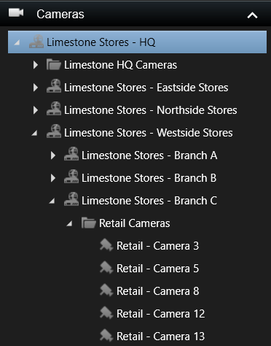Collapse the Limestone Stores - HQ node
The width and height of the screenshot is (271, 346).
[17, 43]
